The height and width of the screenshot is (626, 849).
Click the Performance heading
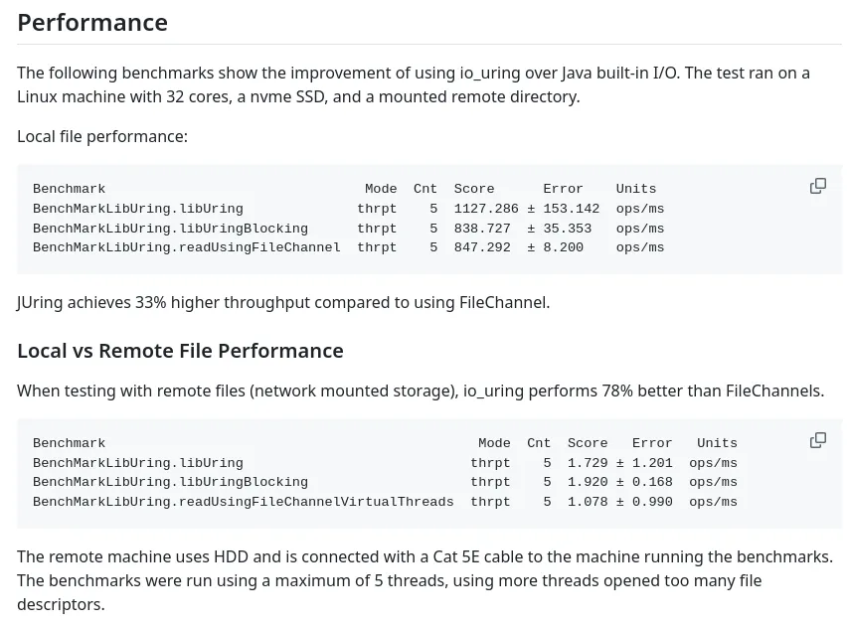click(x=92, y=23)
